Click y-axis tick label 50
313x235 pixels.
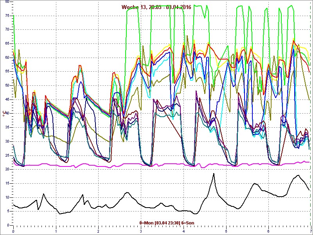coord(7,85)
